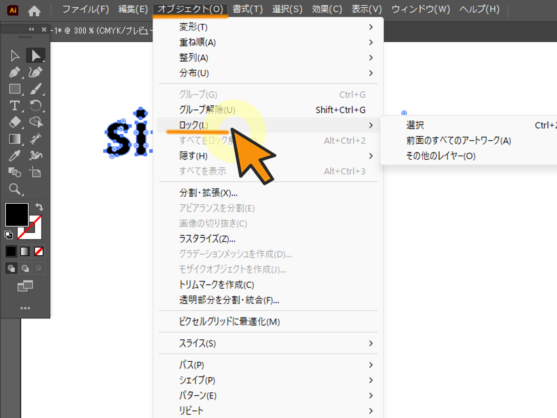
Task: Expand the シェイプ(P) submenu
Action: click(268, 380)
